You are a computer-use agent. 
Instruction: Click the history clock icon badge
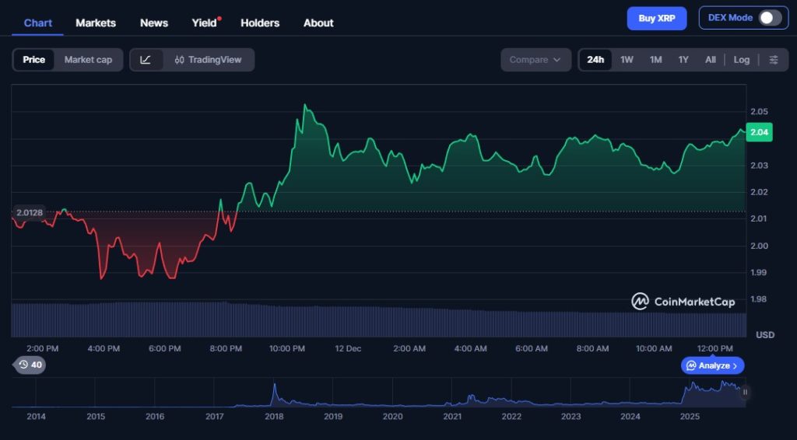tap(30, 365)
